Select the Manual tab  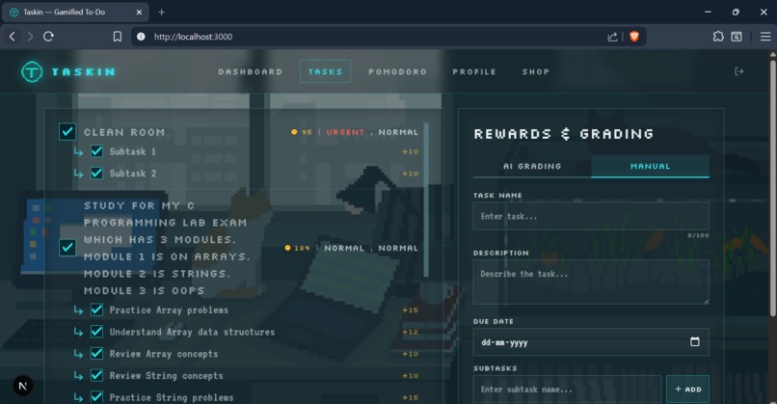pyautogui.click(x=650, y=166)
